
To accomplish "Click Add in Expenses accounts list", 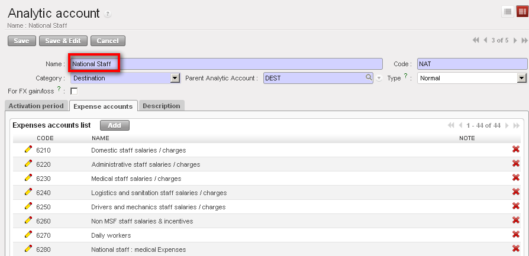I will coord(114,125).
